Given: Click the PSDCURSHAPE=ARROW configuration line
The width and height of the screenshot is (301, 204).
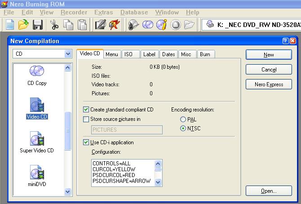Looking at the screenshot, I should pos(121,181).
